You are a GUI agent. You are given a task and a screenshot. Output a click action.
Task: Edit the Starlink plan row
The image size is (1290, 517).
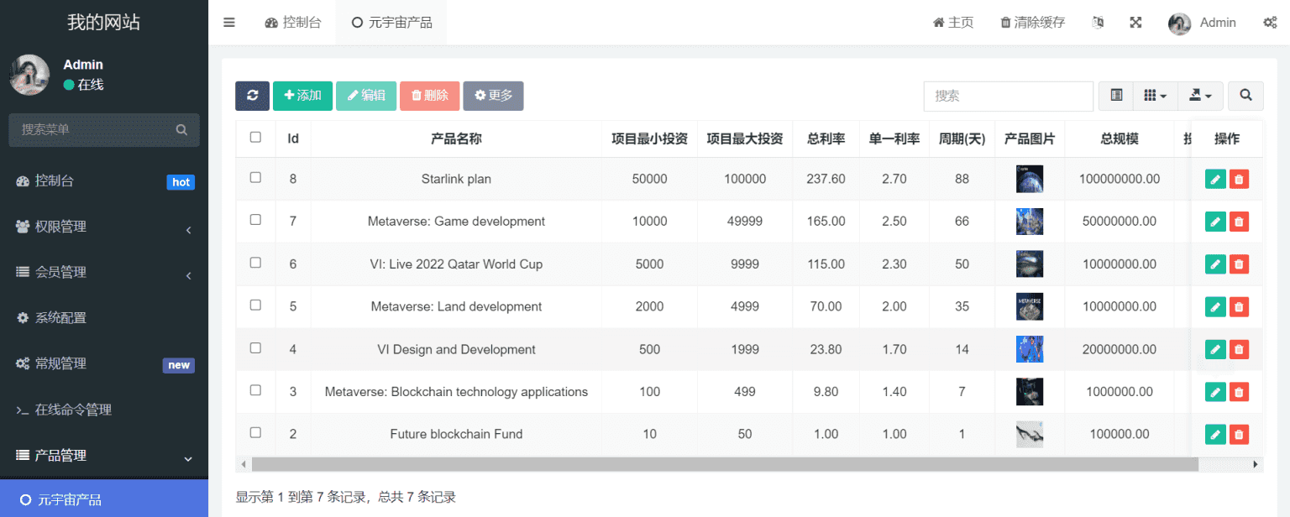(1214, 179)
